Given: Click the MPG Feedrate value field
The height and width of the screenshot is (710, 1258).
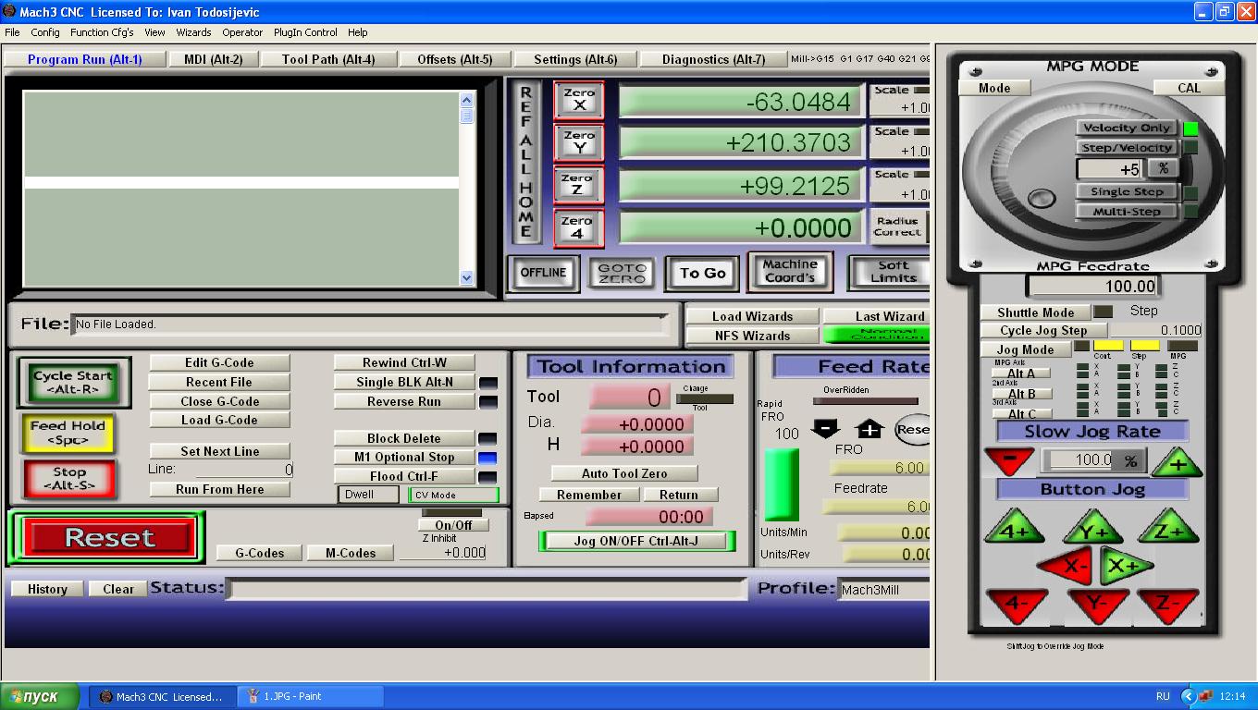Looking at the screenshot, I should 1092,287.
